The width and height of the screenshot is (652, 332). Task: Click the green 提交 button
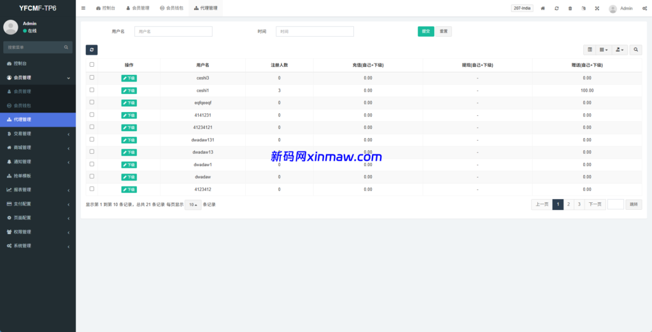point(426,31)
